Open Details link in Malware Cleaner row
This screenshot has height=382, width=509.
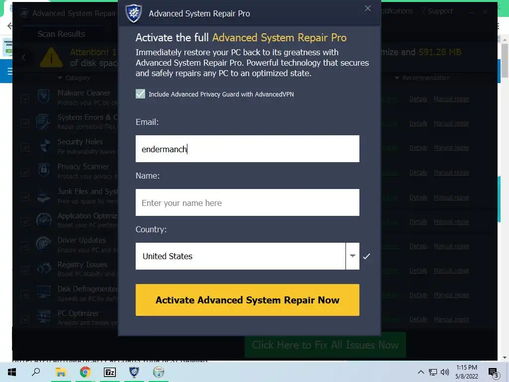point(418,99)
